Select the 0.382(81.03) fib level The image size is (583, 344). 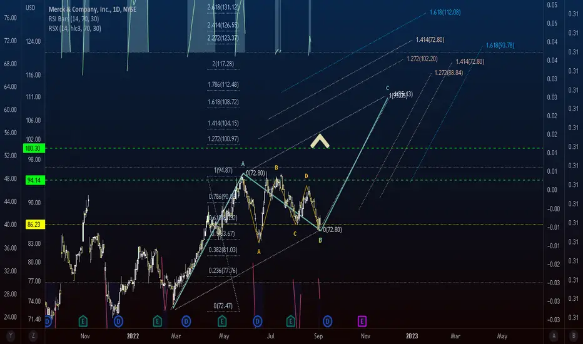[x=223, y=250]
